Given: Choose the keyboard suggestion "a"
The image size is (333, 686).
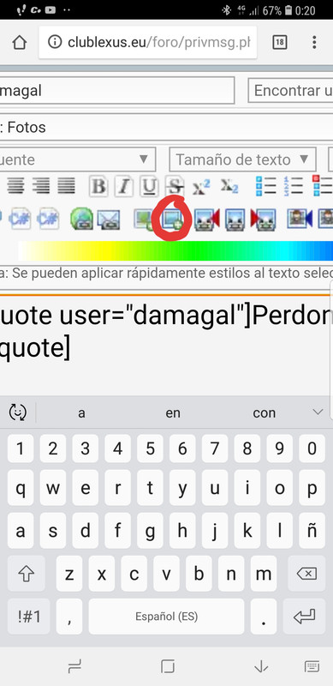Looking at the screenshot, I should (81, 412).
